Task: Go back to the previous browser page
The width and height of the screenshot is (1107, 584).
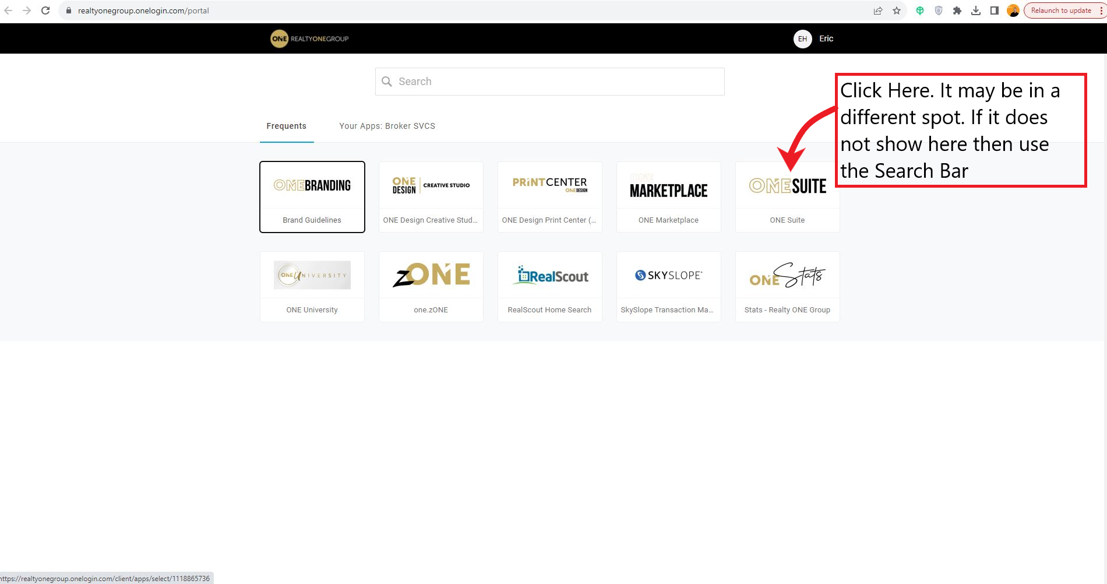Action: coord(8,10)
